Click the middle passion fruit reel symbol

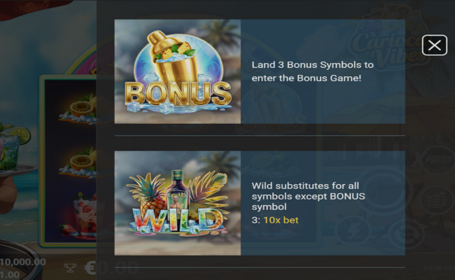(x=78, y=162)
